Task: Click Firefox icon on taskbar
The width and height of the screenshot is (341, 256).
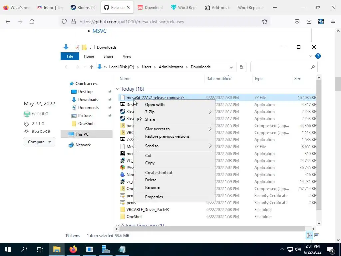Action: click(73, 249)
